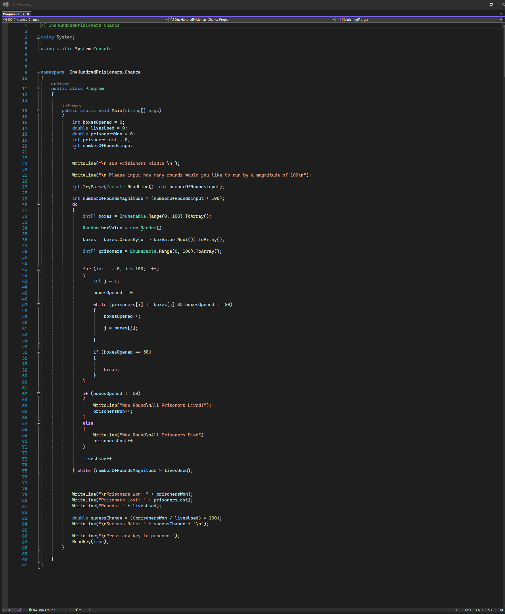This screenshot has height=614, width=505.
Task: Open the IntelliCode health indicator icon
Action: (20, 610)
